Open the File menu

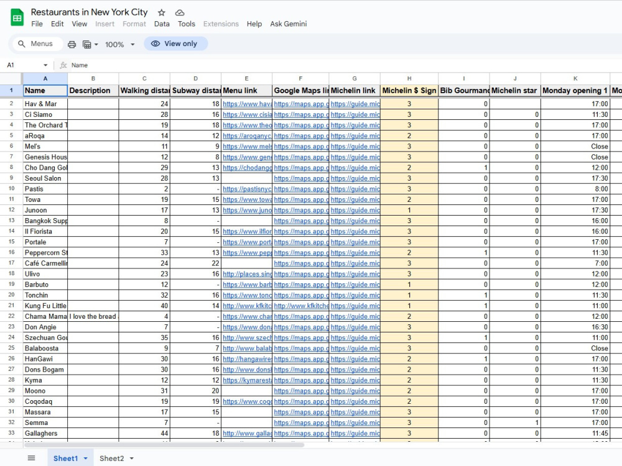point(37,24)
